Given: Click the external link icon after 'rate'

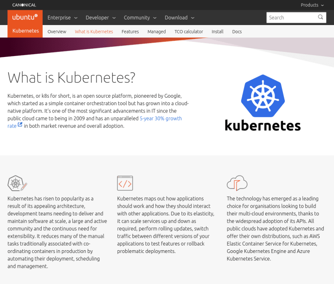Looking at the screenshot, I should point(20,125).
